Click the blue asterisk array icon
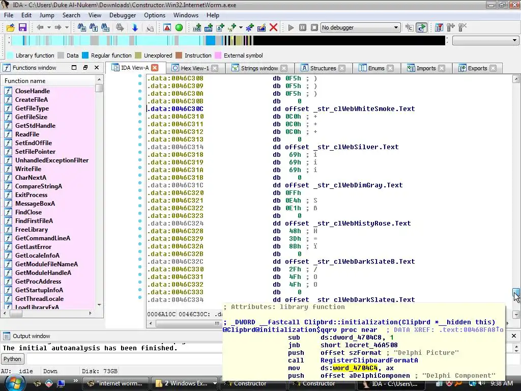This screenshot has width=521, height=391. point(249,27)
